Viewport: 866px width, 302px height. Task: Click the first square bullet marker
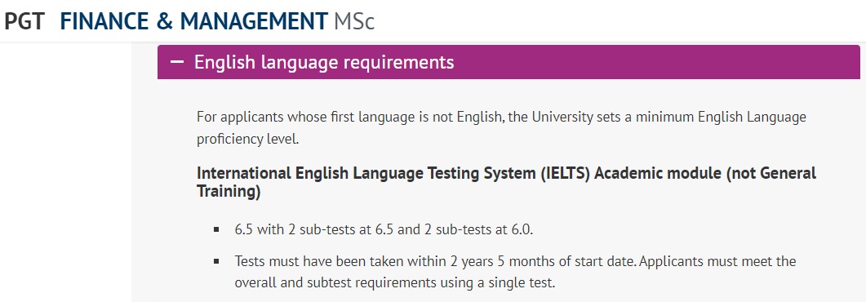point(216,229)
